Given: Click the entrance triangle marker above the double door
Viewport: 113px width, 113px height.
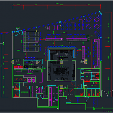Looking at the screenshot, I should click(18, 28).
